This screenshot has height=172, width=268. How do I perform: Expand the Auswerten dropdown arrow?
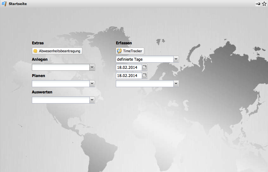point(92,100)
